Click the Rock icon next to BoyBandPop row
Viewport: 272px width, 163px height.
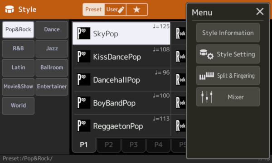180,102
